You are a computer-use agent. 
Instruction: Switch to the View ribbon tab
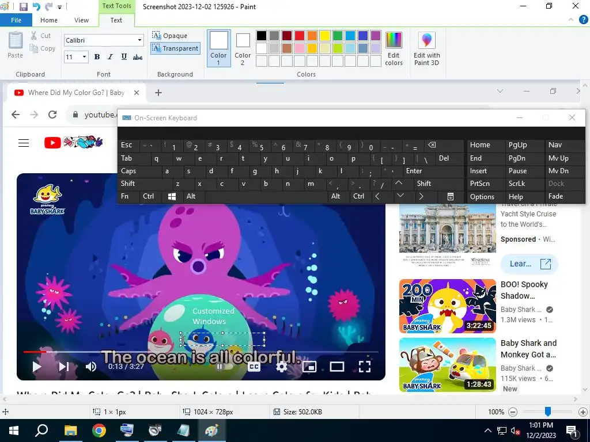tap(81, 20)
